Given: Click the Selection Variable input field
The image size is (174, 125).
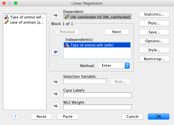Looking at the screenshot, I should [85, 82].
